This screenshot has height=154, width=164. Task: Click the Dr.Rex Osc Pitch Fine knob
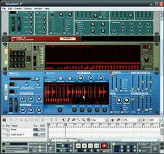(x=91, y=78)
